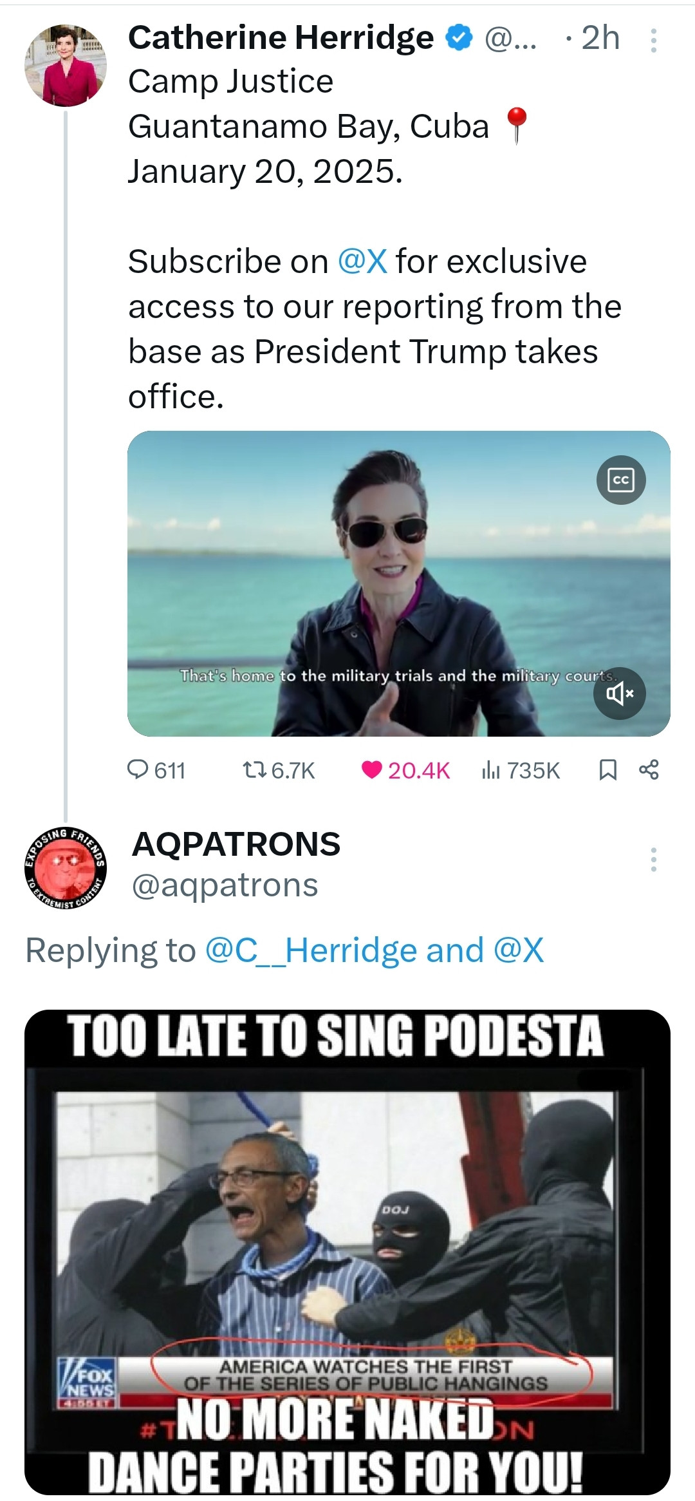Screen dimensions: 695x1501
Task: Unmute the video with speaker icon
Action: (619, 693)
